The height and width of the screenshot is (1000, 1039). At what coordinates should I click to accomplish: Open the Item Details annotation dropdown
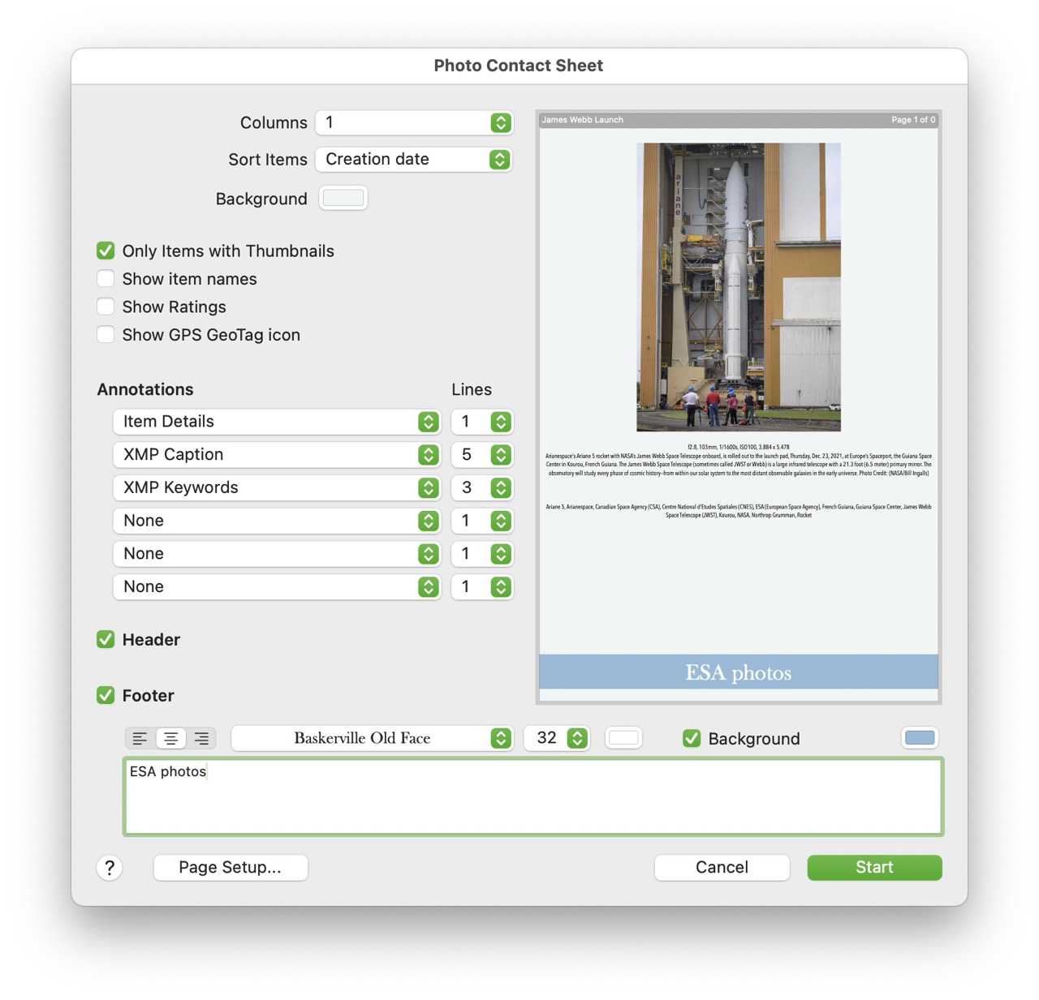coord(277,422)
